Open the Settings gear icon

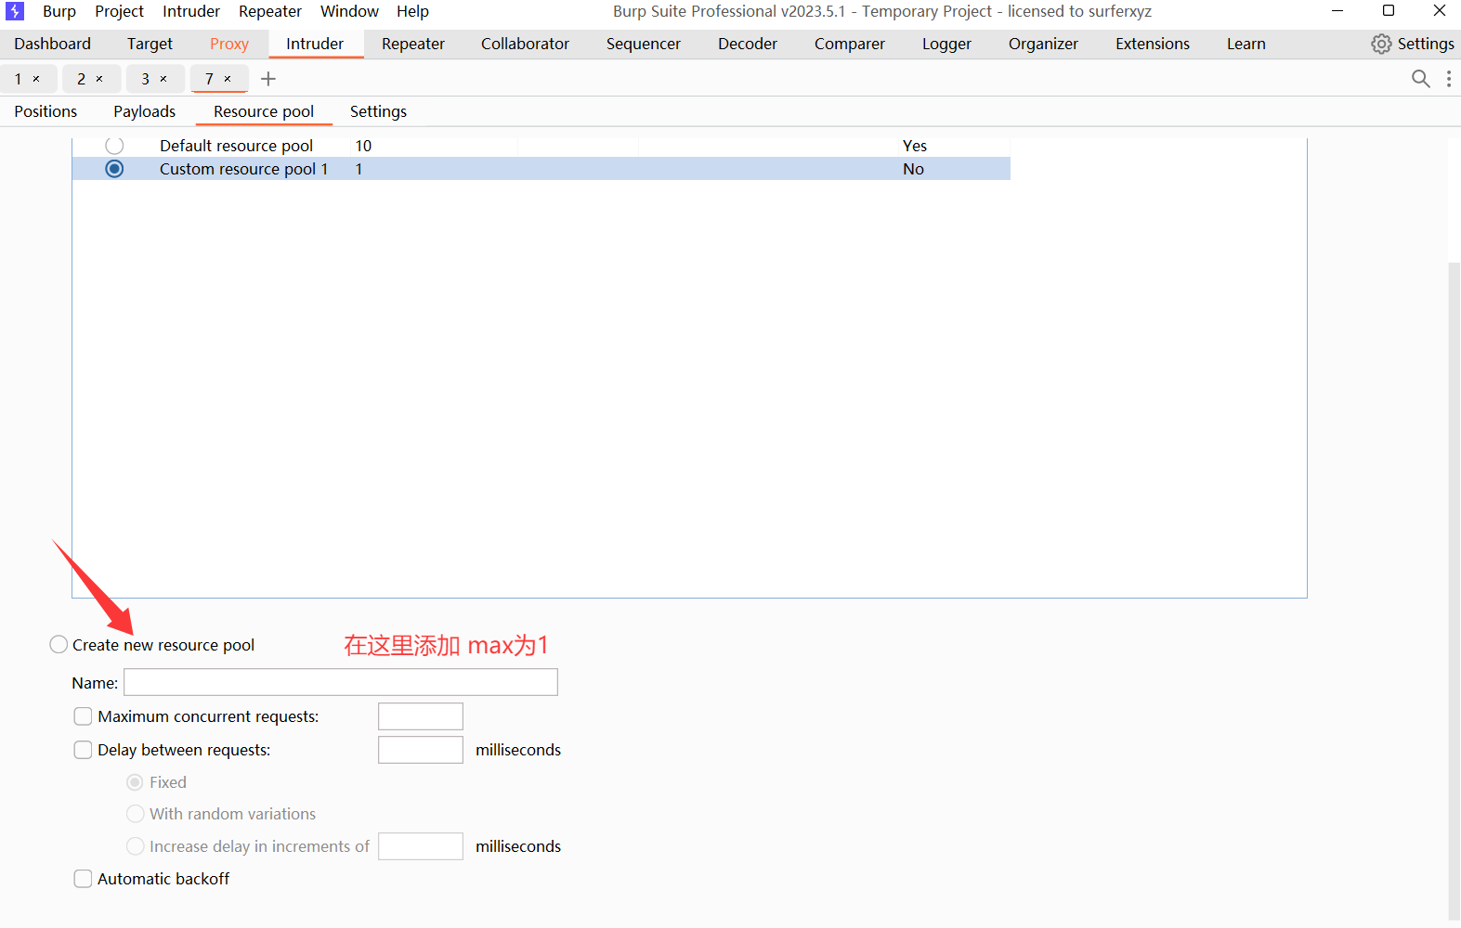[1381, 44]
